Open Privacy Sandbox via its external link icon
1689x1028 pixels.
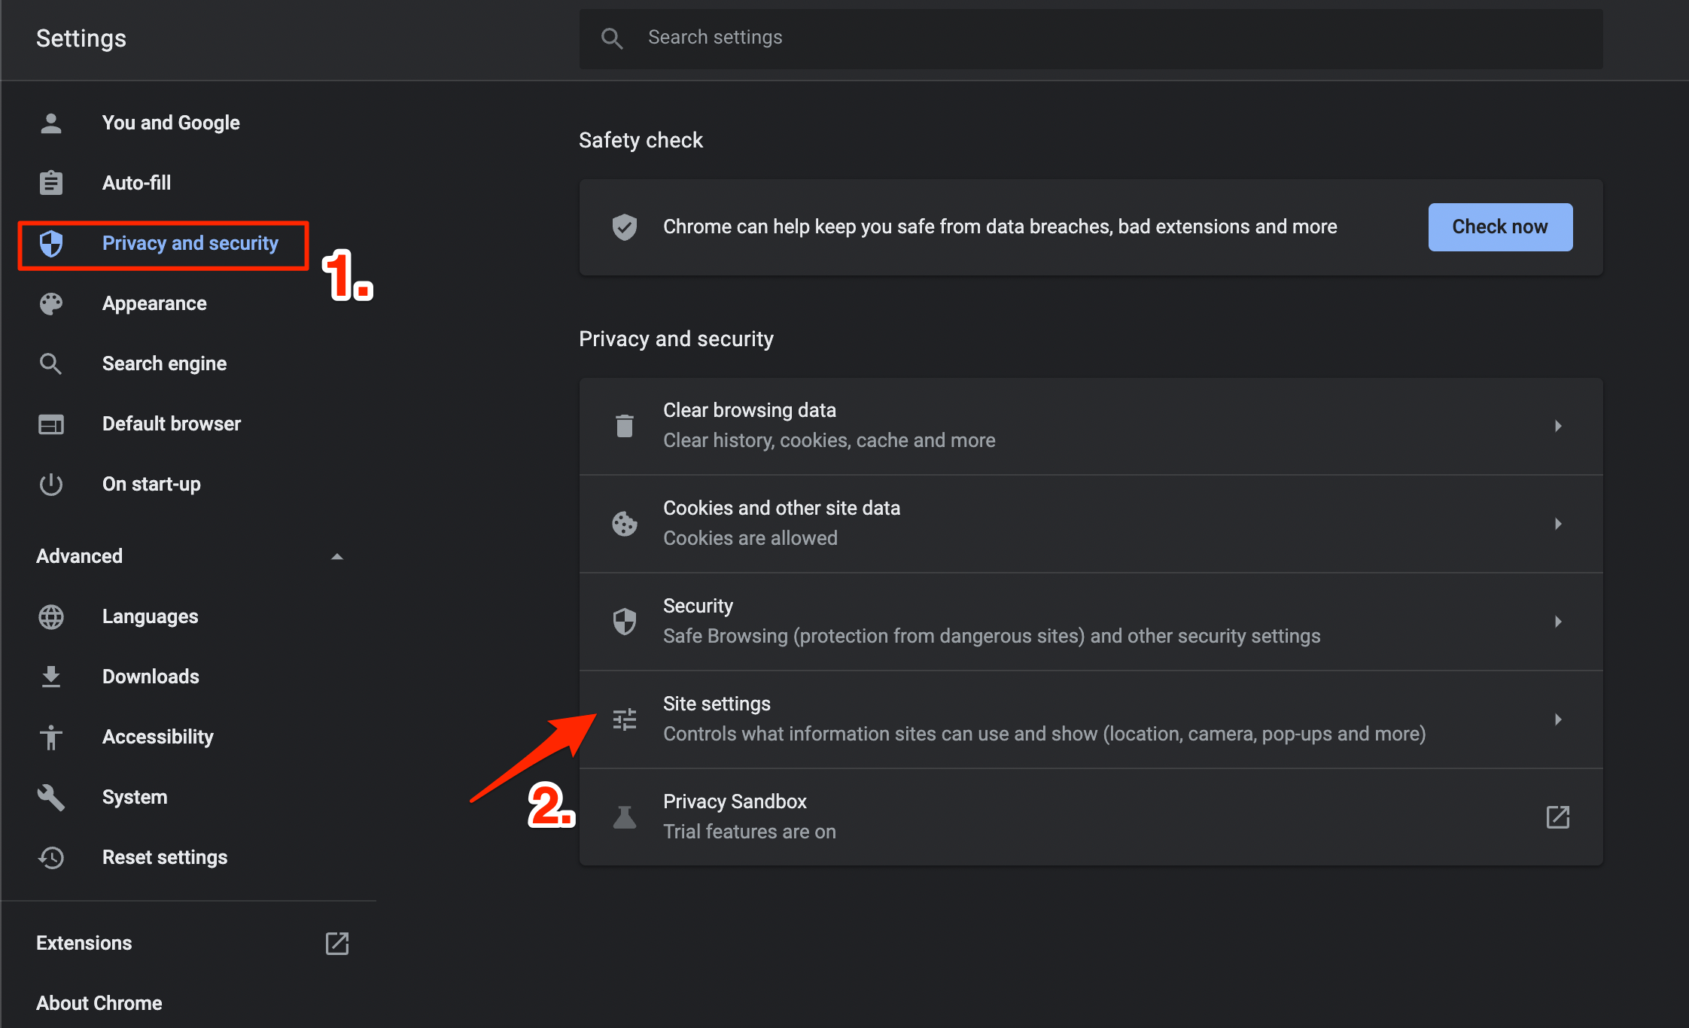(x=1558, y=817)
